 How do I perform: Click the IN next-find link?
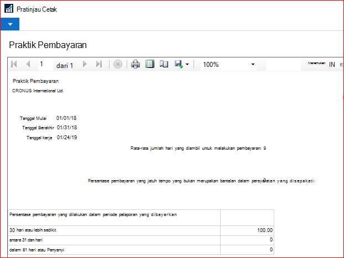[332, 65]
